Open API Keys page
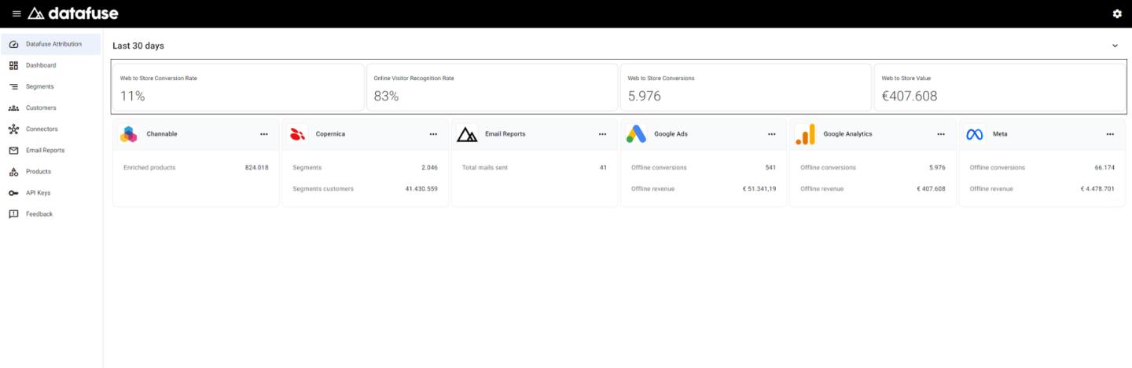This screenshot has width=1132, height=368. tap(51, 192)
